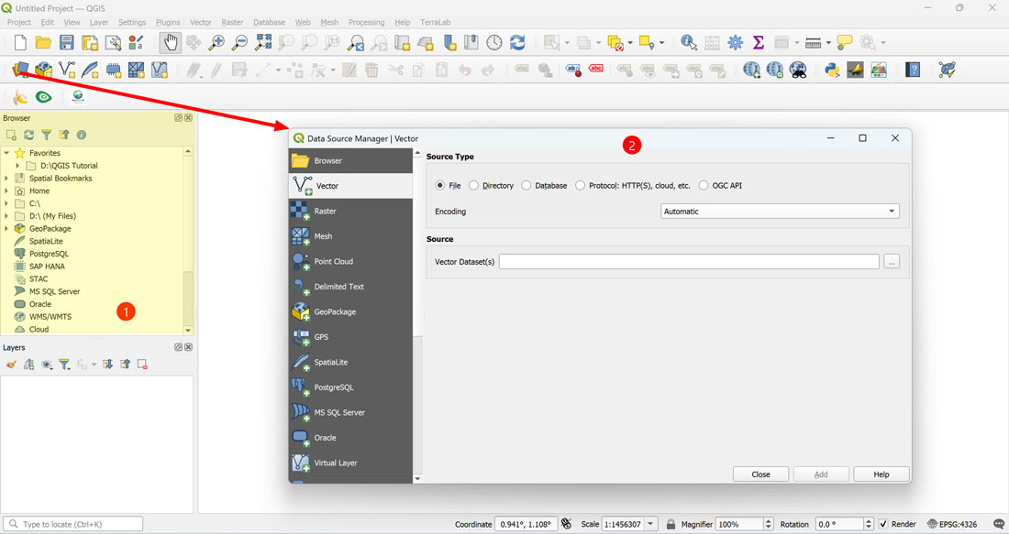
Task: Click the New Shapefile Layer icon
Action: point(67,70)
